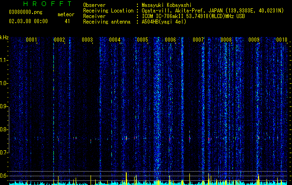Click time marker 0009
Image resolution: width=292 pixels, height=185 pixels.
tap(254, 40)
